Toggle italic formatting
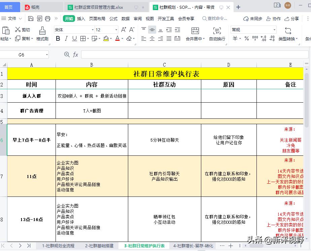 pos(66,38)
